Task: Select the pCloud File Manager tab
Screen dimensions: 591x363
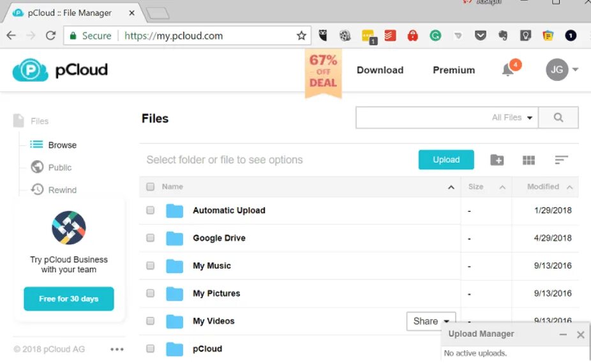Action: pyautogui.click(x=74, y=13)
